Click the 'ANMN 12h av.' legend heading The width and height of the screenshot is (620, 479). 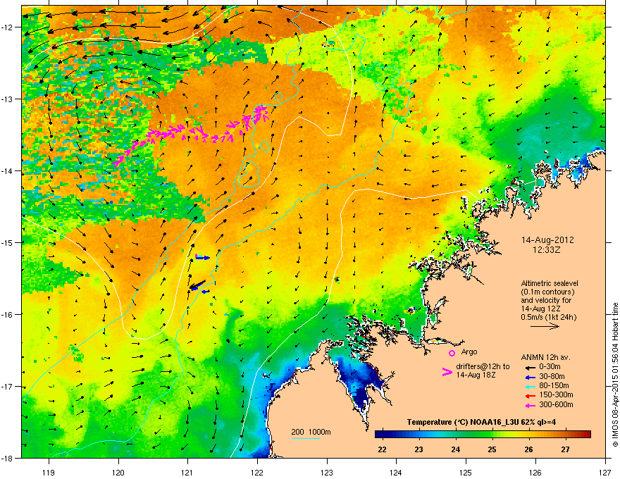click(x=545, y=357)
